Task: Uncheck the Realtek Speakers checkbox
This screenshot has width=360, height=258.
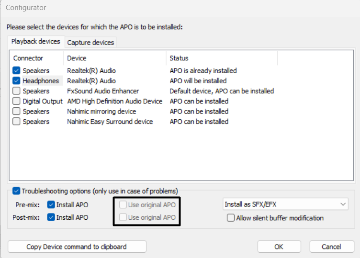Action: coord(16,71)
